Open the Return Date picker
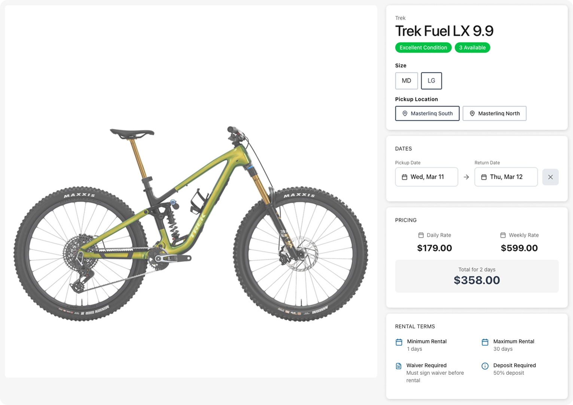The image size is (573, 405). coord(506,177)
